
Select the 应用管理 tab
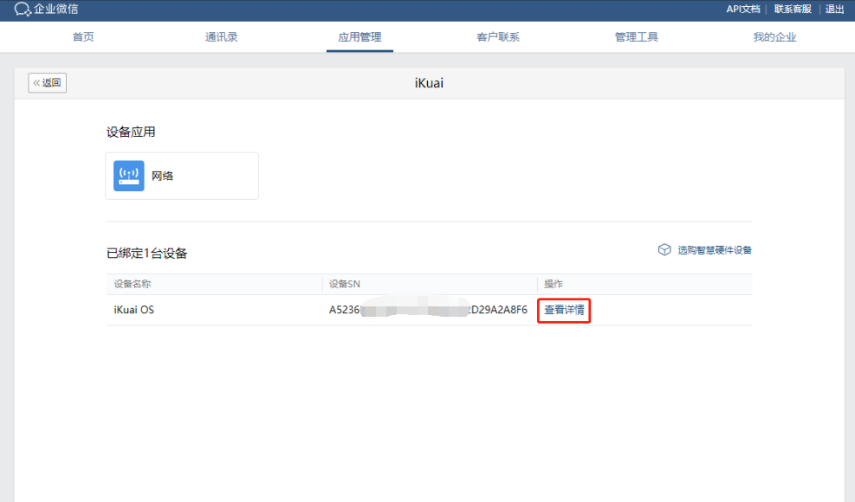pyautogui.click(x=359, y=37)
